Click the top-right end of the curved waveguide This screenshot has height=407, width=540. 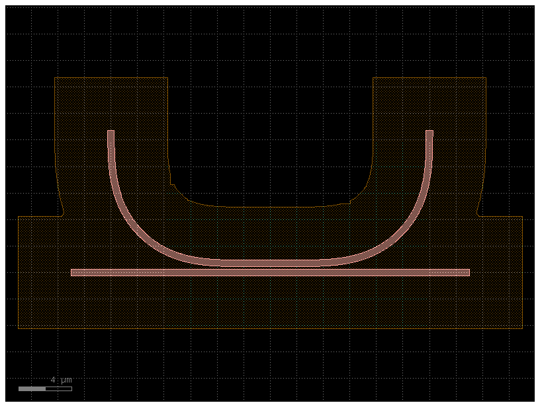(x=429, y=133)
